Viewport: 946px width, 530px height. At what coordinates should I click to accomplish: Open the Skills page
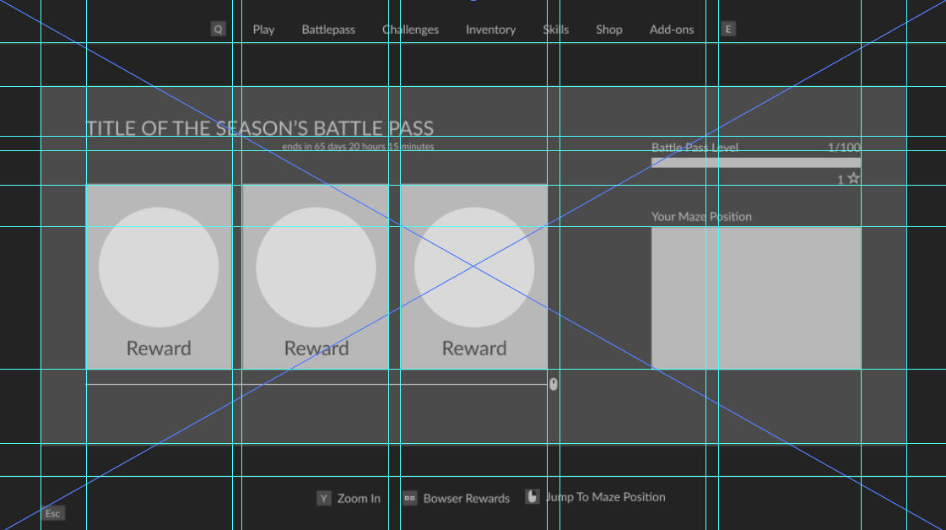coord(556,29)
